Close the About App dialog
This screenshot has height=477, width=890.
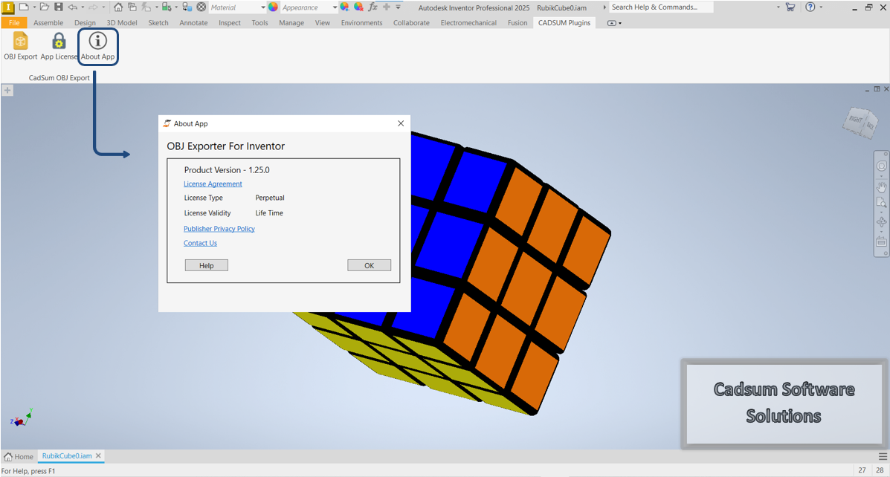coord(401,123)
